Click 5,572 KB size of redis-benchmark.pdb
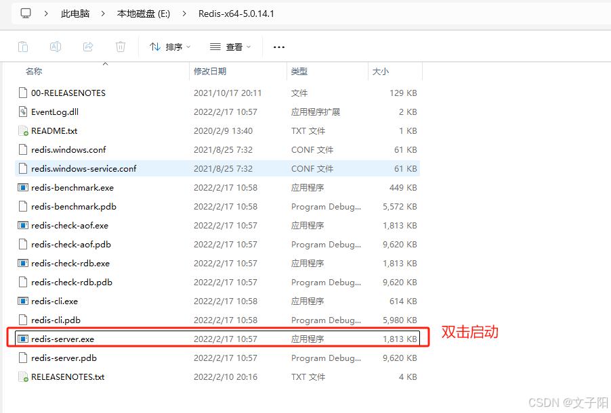Image resolution: width=611 pixels, height=413 pixels. pyautogui.click(x=400, y=207)
